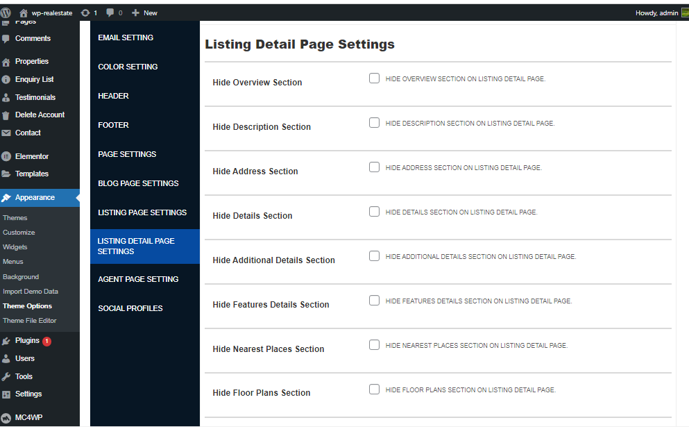Switch to the Email Setting tab
Screen dimensions: 689x427
126,37
